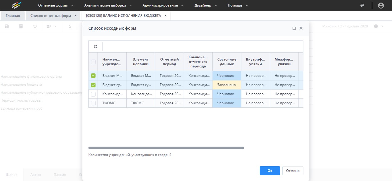The image size is (392, 181).
Task: Check the ТФОМС row checkbox
Action: tap(93, 103)
